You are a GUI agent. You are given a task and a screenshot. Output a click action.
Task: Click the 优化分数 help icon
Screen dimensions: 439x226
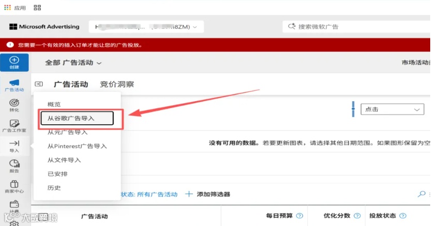click(357, 216)
